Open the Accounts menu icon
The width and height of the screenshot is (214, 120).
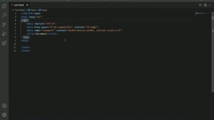click(x=4, y=106)
